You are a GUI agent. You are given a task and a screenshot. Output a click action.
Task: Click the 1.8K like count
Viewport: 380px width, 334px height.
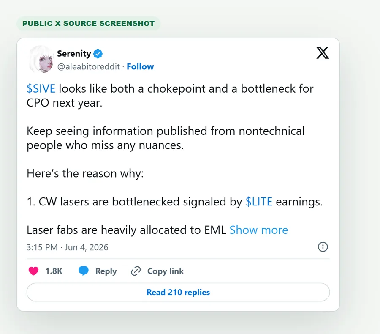pos(54,271)
